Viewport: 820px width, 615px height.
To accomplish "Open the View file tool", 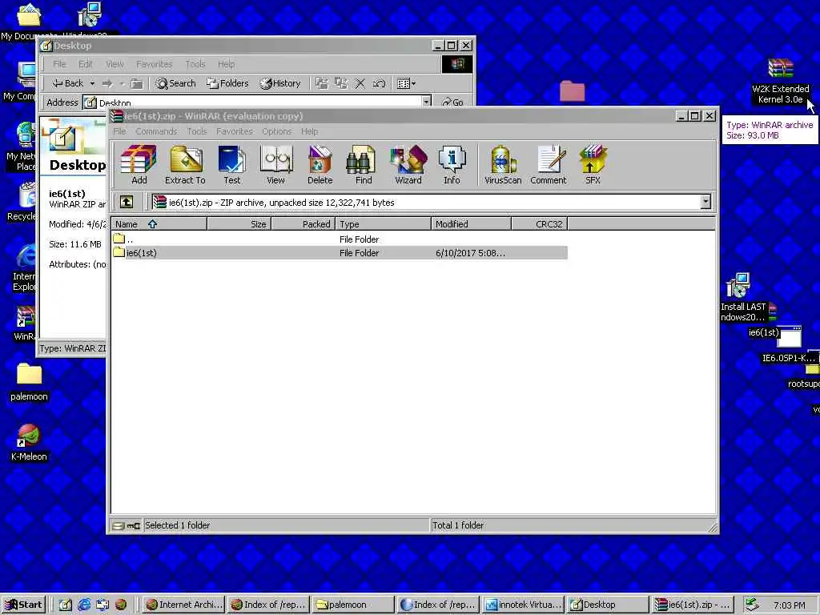I will [x=275, y=165].
